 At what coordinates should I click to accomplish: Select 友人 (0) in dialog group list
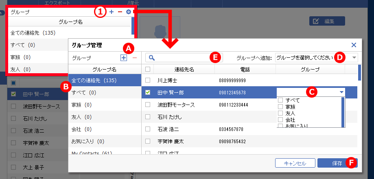coord(105,117)
